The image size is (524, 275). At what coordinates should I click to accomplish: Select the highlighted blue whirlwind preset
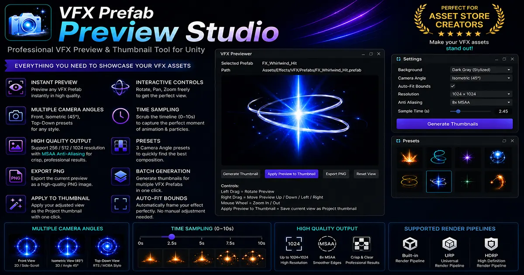pos(439,182)
